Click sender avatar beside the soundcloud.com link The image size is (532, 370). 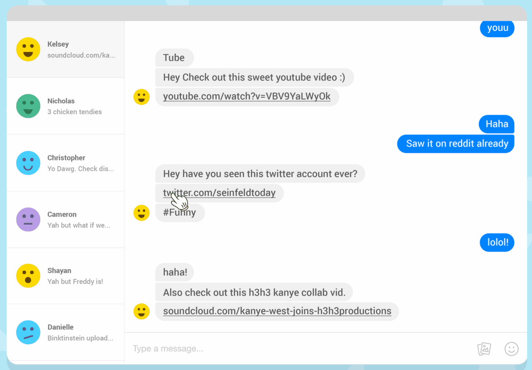[142, 311]
